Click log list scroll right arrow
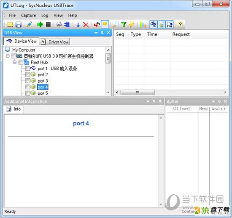The width and height of the screenshot is (232, 218). (x=225, y=92)
